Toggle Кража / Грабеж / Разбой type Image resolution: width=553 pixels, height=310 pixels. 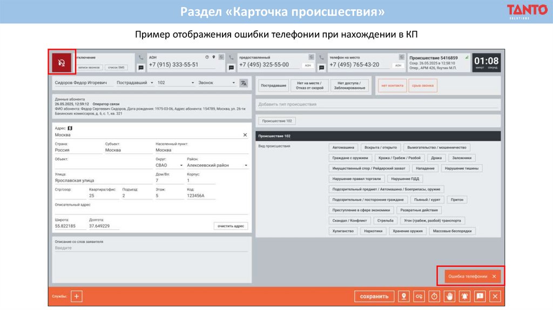(x=399, y=158)
